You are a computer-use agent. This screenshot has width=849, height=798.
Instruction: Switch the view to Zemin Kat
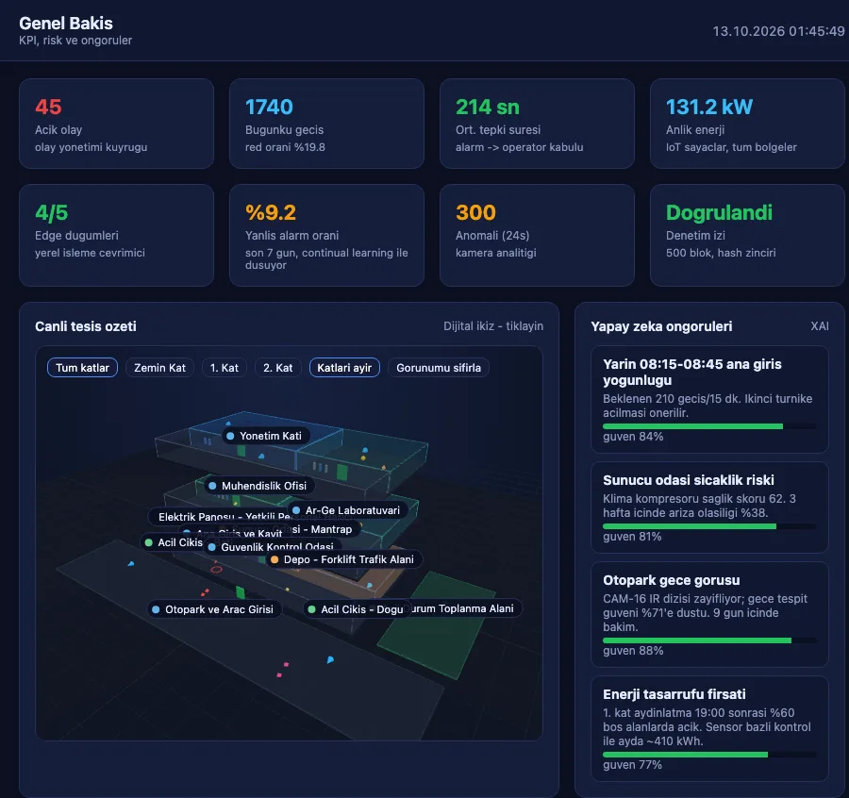click(x=159, y=368)
